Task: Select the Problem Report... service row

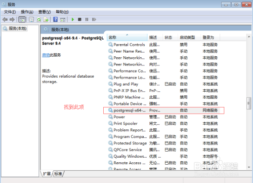Action: 163,130
